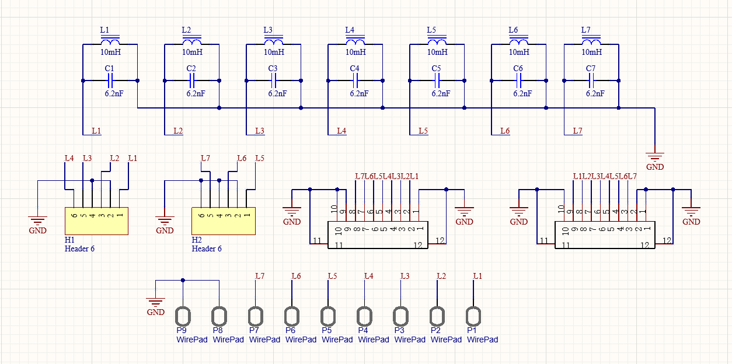Click the 10mH value under inductor L3
Screen dimensions: 732x364
274,52
